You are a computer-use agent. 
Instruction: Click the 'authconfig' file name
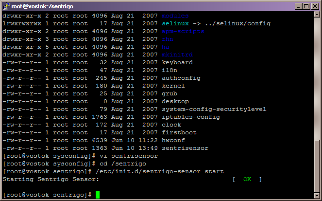coord(181,78)
